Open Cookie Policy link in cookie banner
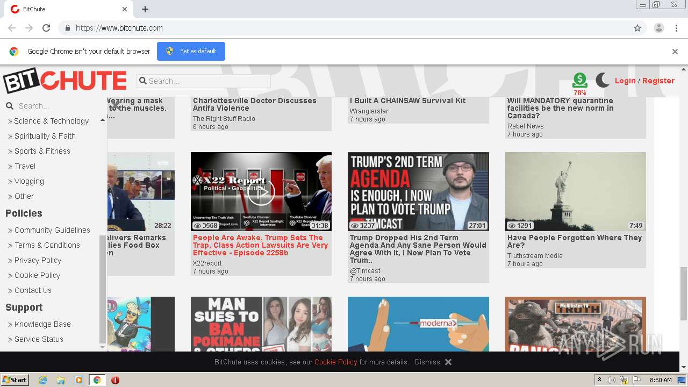The width and height of the screenshot is (688, 387). tap(335, 362)
